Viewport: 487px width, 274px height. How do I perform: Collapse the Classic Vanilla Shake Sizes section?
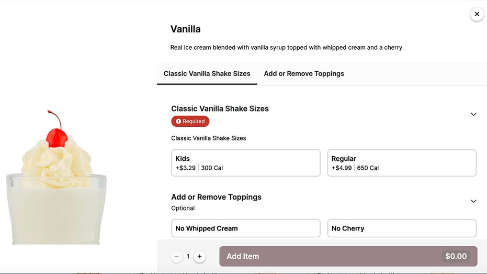coord(473,114)
